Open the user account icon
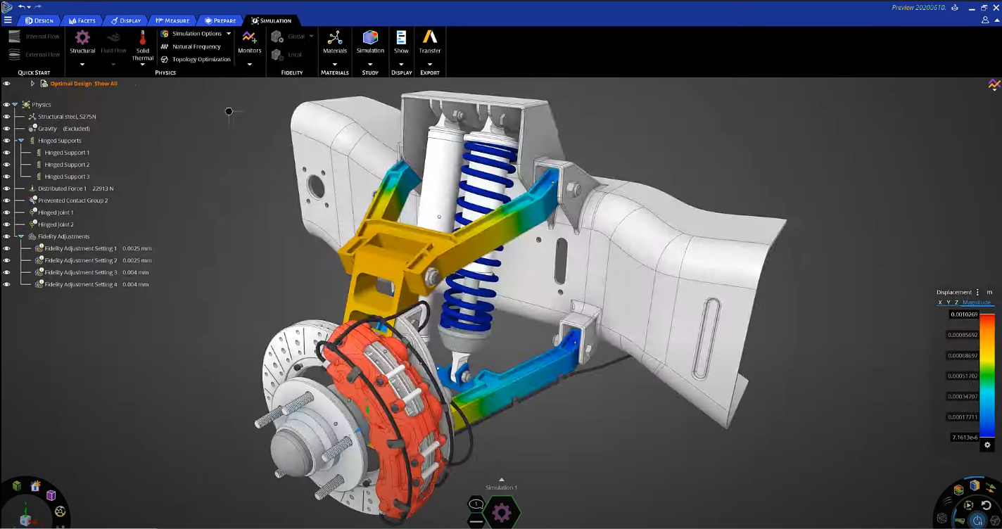The image size is (1002, 529). (986, 20)
